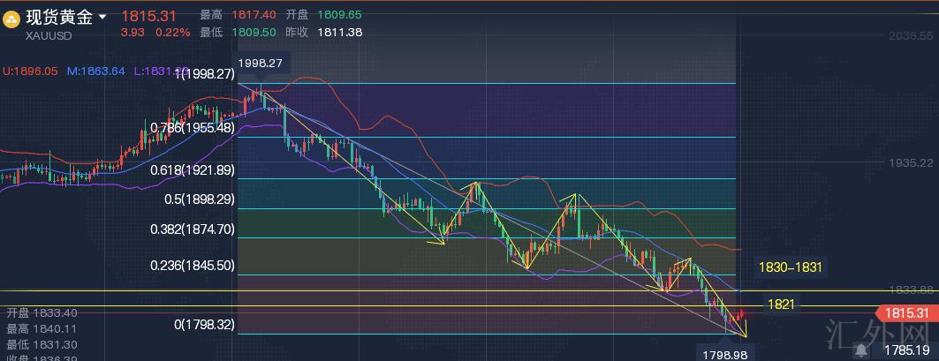Click the gold bars icon beside 现货黄金
This screenshot has height=361, width=939.
coord(11,19)
